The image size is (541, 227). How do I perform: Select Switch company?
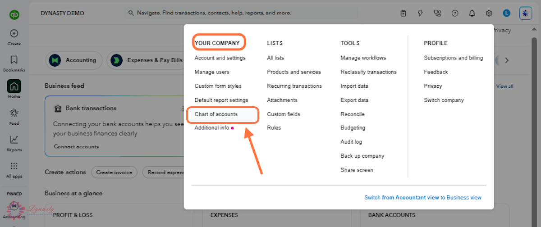(444, 100)
